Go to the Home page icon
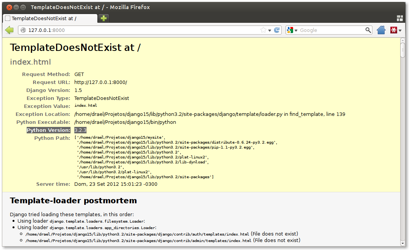Screen dimensions: 409x250 point(381,30)
